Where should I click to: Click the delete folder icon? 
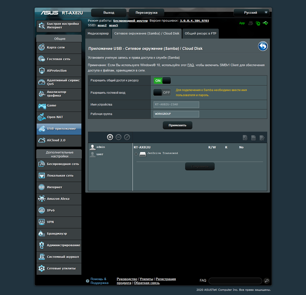point(254,138)
